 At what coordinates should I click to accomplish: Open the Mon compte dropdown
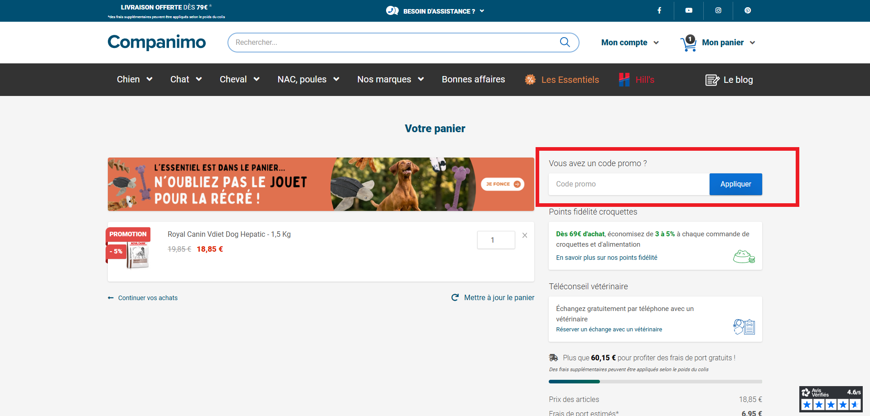point(630,43)
